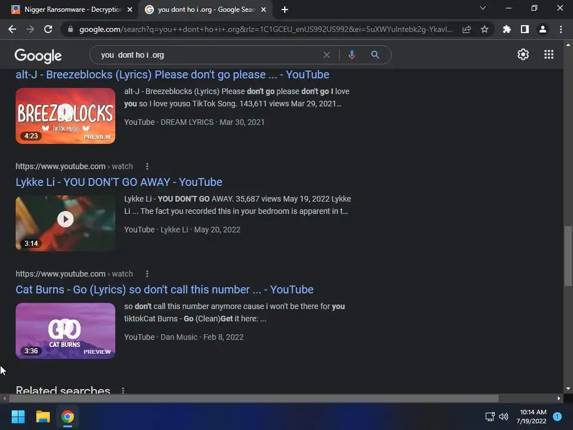Click text 'YouTube · Lykke Li · May 20, 2022'
Screen dimensions: 573x430
[182, 230]
